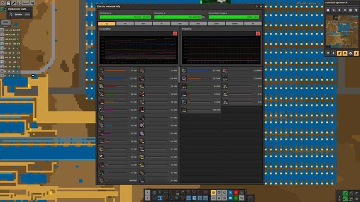Open search in Electric network info titlebar
Screen dimensions: 360x202
click(x=256, y=6)
